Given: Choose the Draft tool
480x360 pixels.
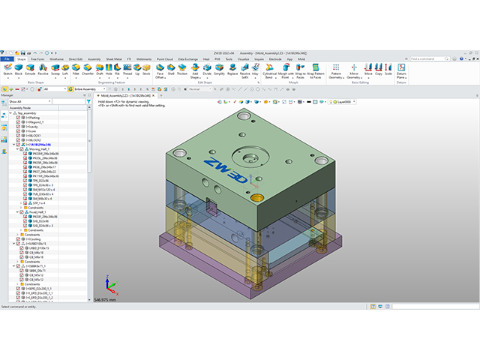Looking at the screenshot, I should tap(100, 70).
